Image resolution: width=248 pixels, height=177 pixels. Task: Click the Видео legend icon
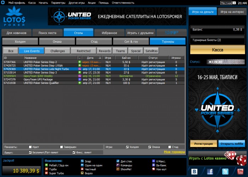(x=82, y=173)
